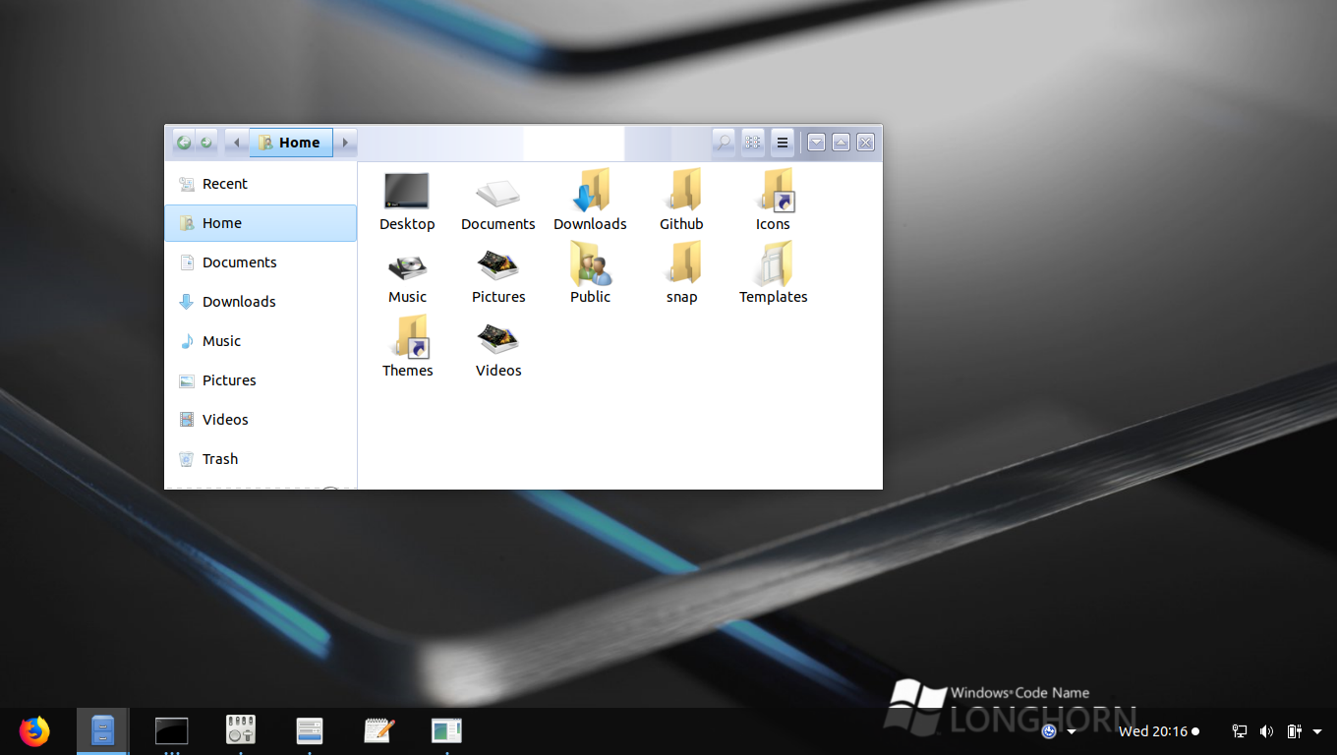Image resolution: width=1337 pixels, height=755 pixels.
Task: Open the notepad text editor from the taskbar
Action: [378, 729]
